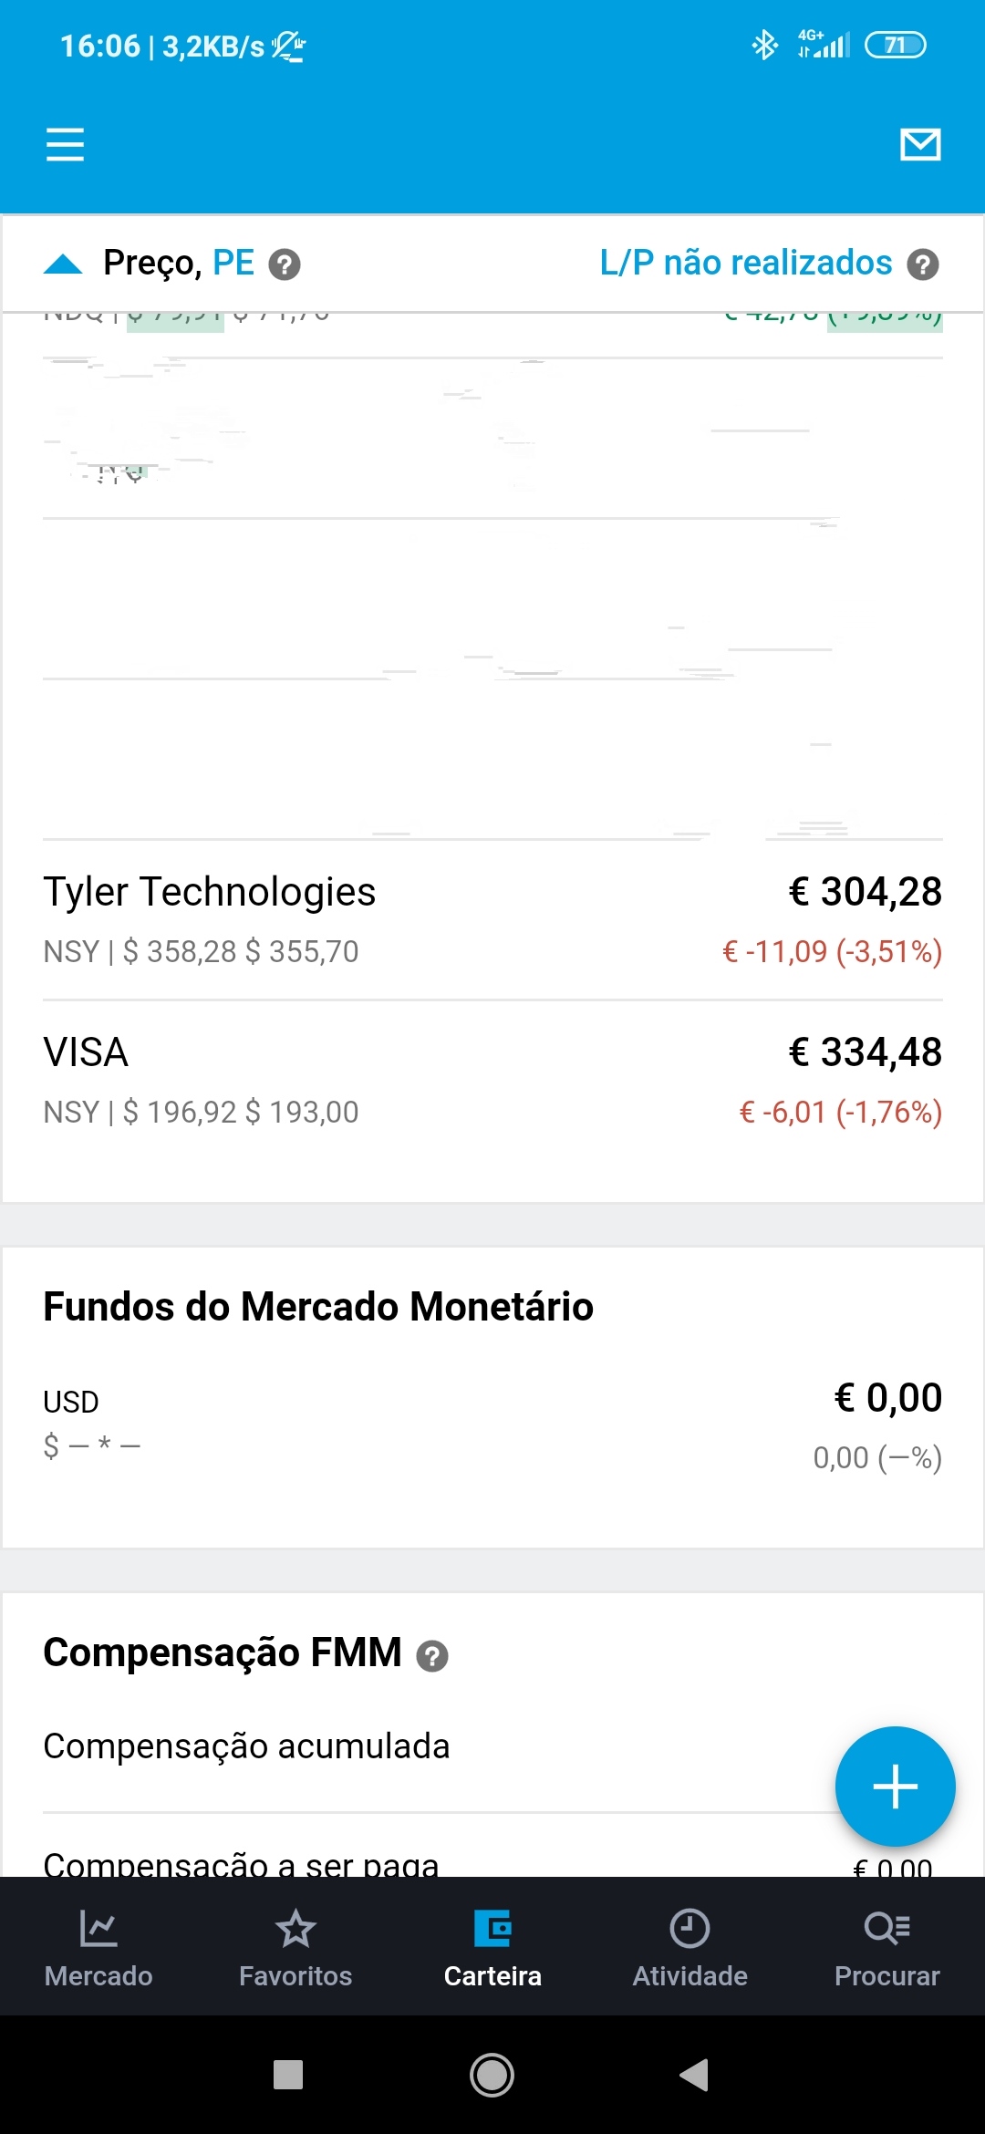Screen dimensions: 985x2134
Task: Open the Favoritos tab
Action: tap(295, 1948)
